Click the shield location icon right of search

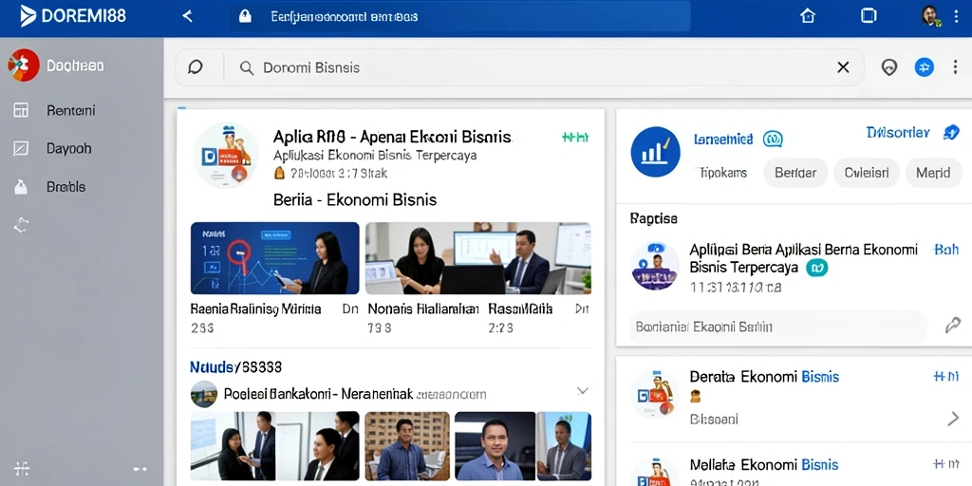889,67
